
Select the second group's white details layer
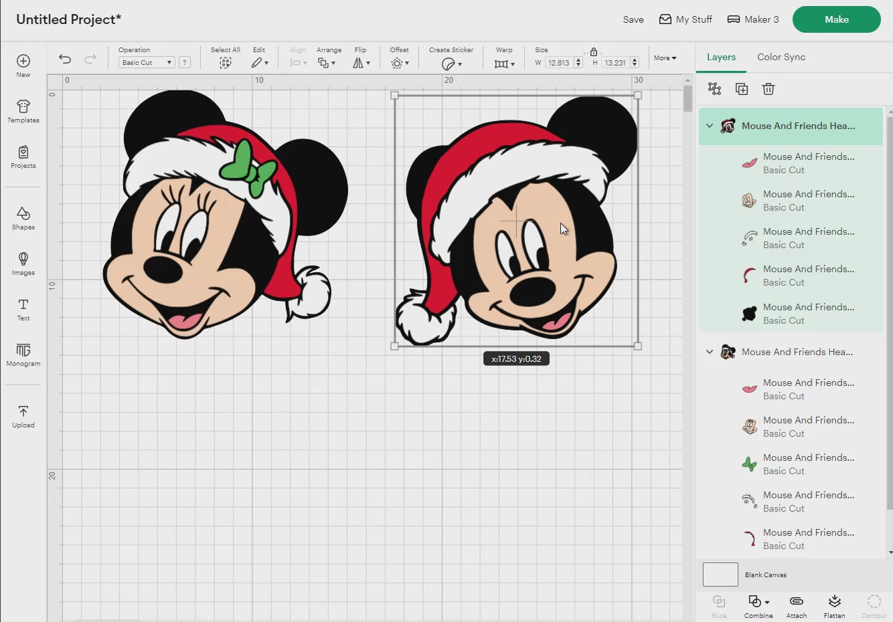tap(791, 502)
